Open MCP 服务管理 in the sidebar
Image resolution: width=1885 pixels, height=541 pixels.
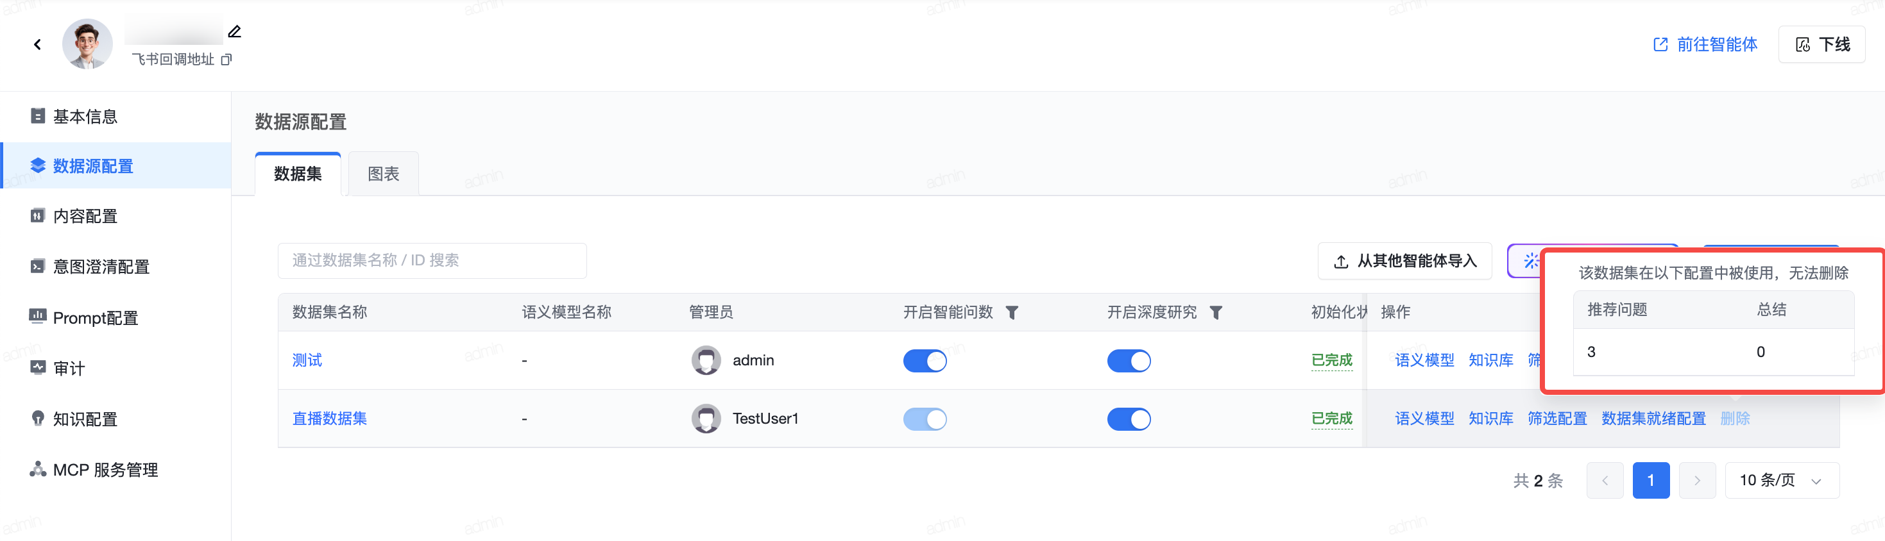[x=105, y=470]
